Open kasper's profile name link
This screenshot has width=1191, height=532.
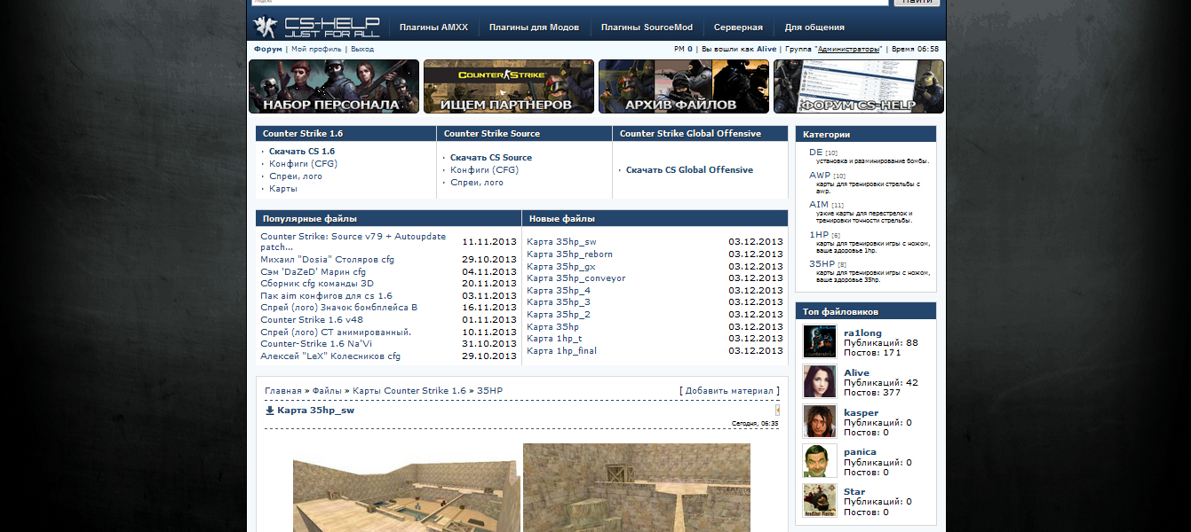pyautogui.click(x=861, y=412)
